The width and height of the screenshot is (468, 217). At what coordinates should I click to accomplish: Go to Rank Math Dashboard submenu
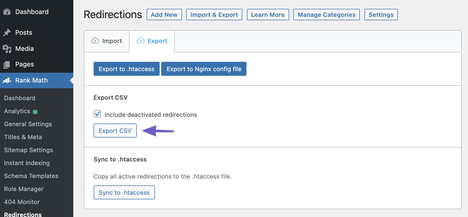pos(20,98)
